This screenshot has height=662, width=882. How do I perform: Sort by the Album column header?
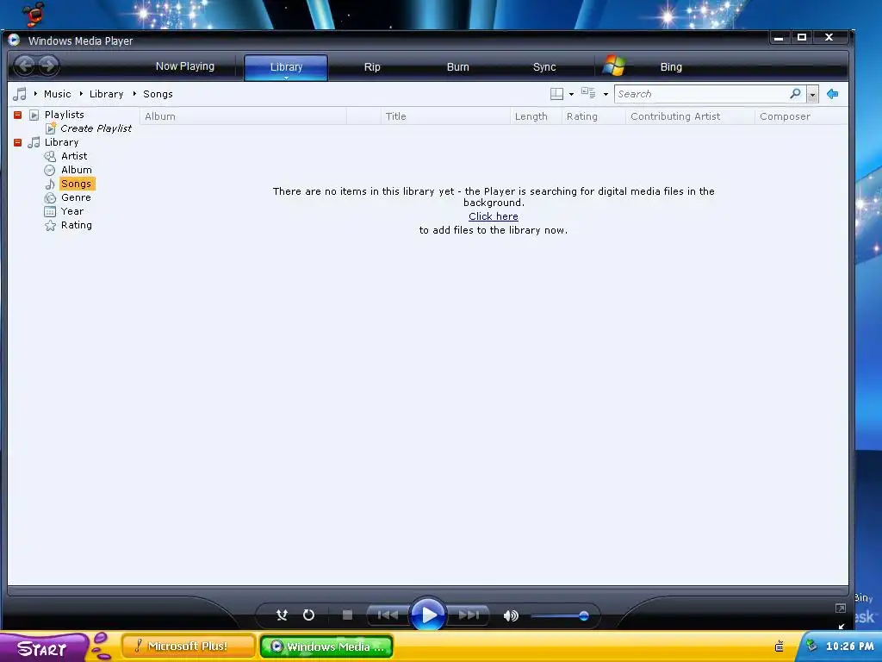[243, 116]
